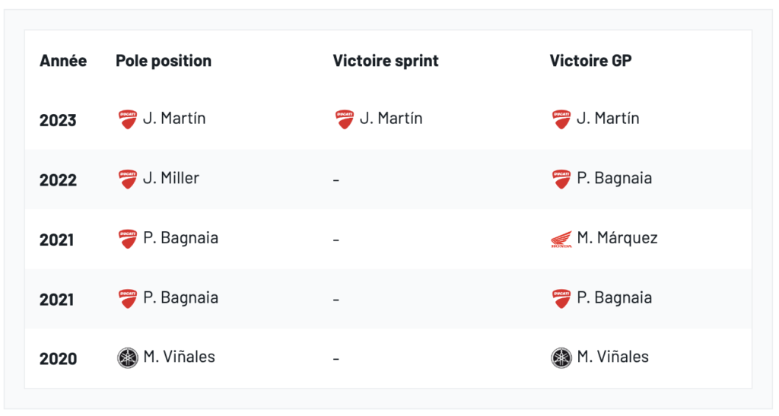Select Yamaha logo in 2020 Victoire GP cell
Image resolution: width=779 pixels, height=416 pixels.
point(561,358)
